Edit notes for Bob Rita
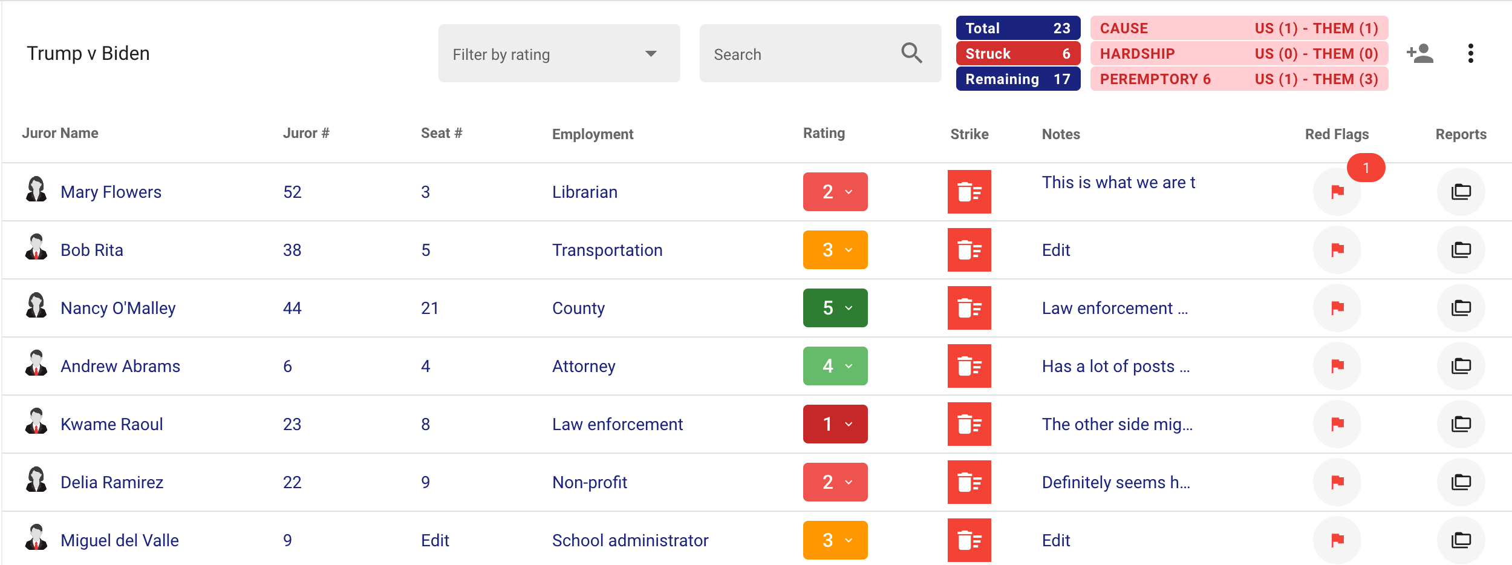Viewport: 1512px width, 565px height. 1056,250
